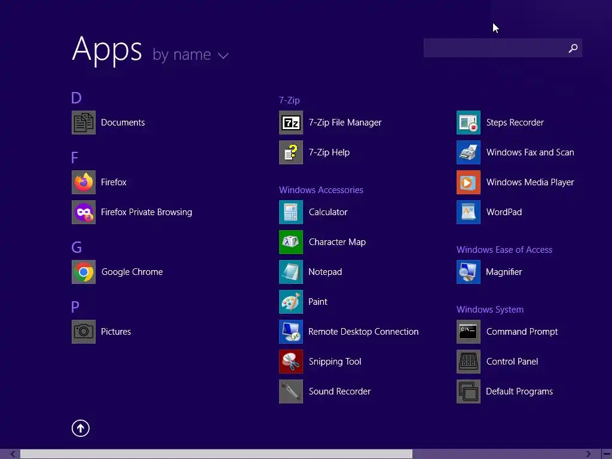Open Windows Media Player icon

pos(469,182)
